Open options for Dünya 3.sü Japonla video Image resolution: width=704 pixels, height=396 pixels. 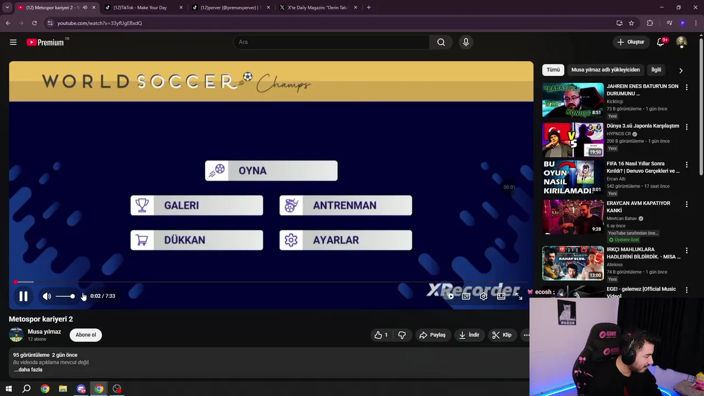(686, 127)
